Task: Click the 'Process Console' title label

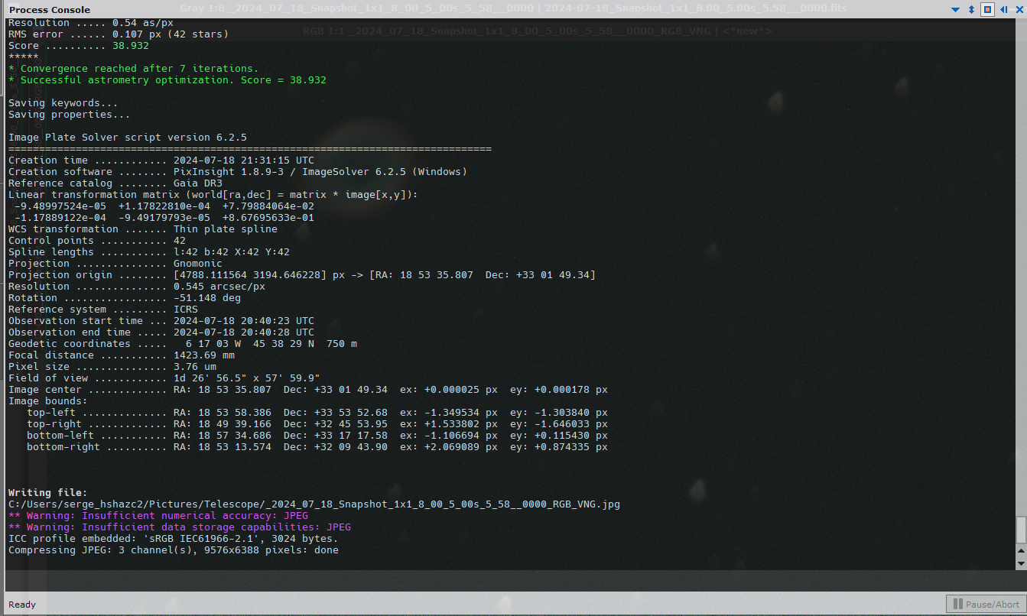Action: [x=50, y=10]
